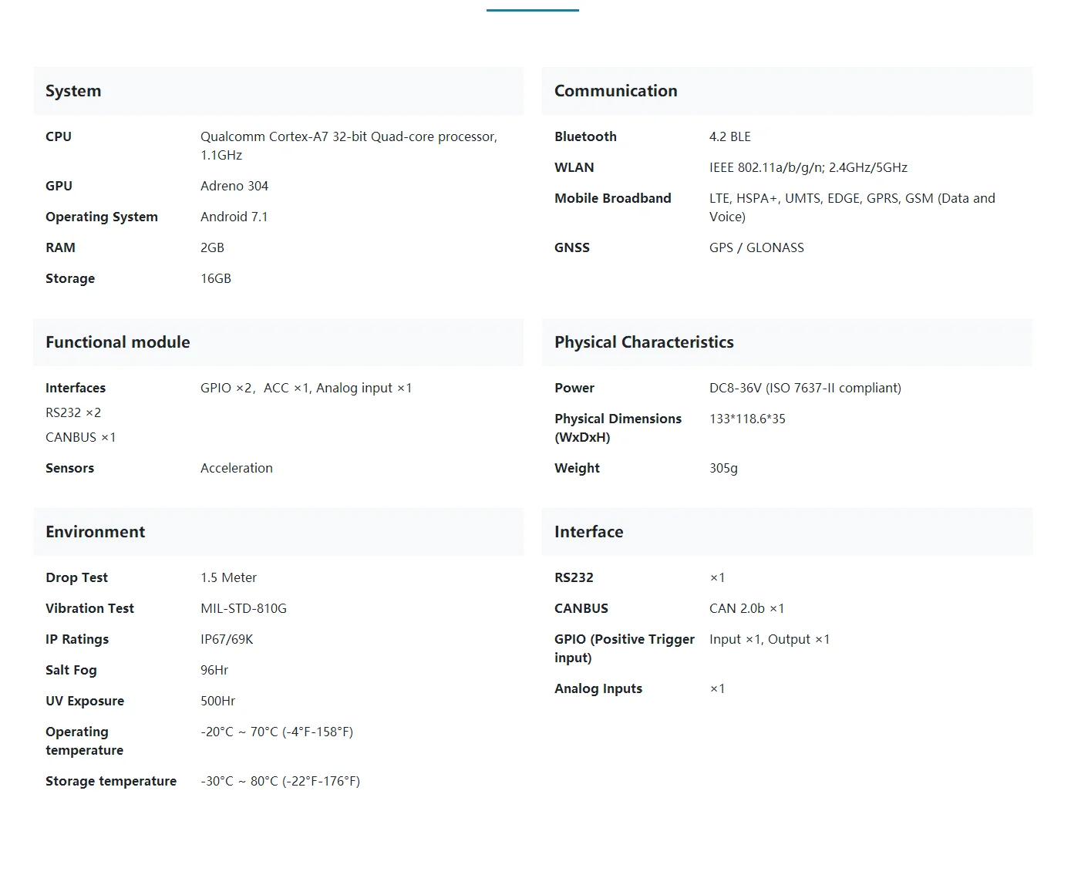Select the 'Mobile Broadband' label
Screen dimensions: 1071x885
coord(613,198)
